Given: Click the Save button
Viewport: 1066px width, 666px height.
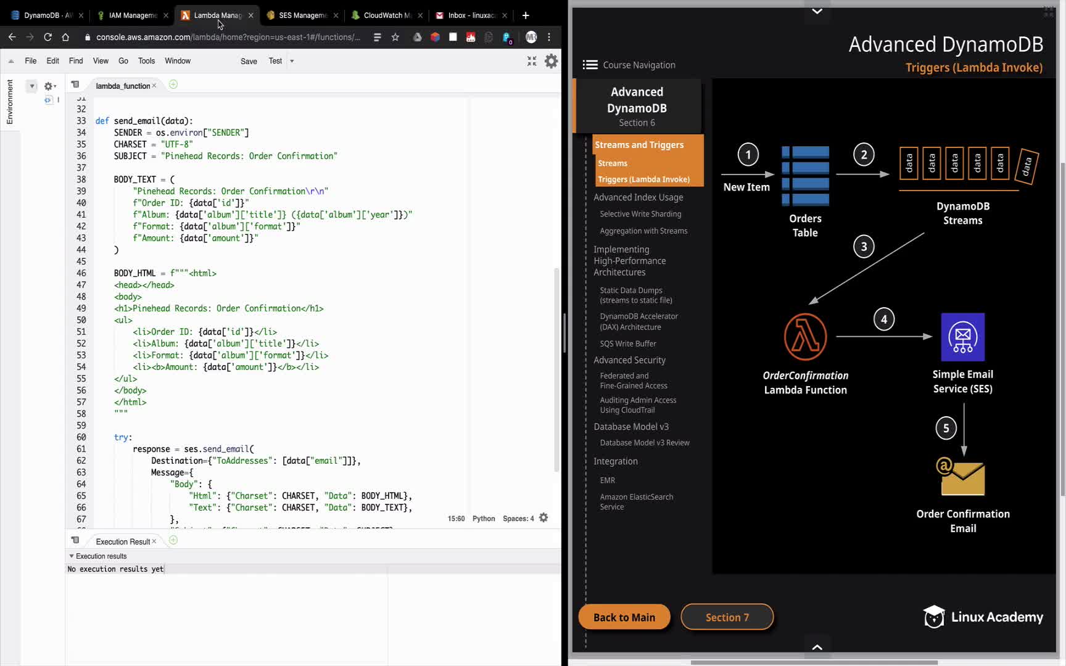Looking at the screenshot, I should coord(249,61).
